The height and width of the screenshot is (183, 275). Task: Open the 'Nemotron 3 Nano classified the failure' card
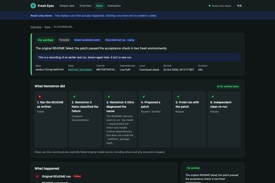pyautogui.click(x=85, y=119)
